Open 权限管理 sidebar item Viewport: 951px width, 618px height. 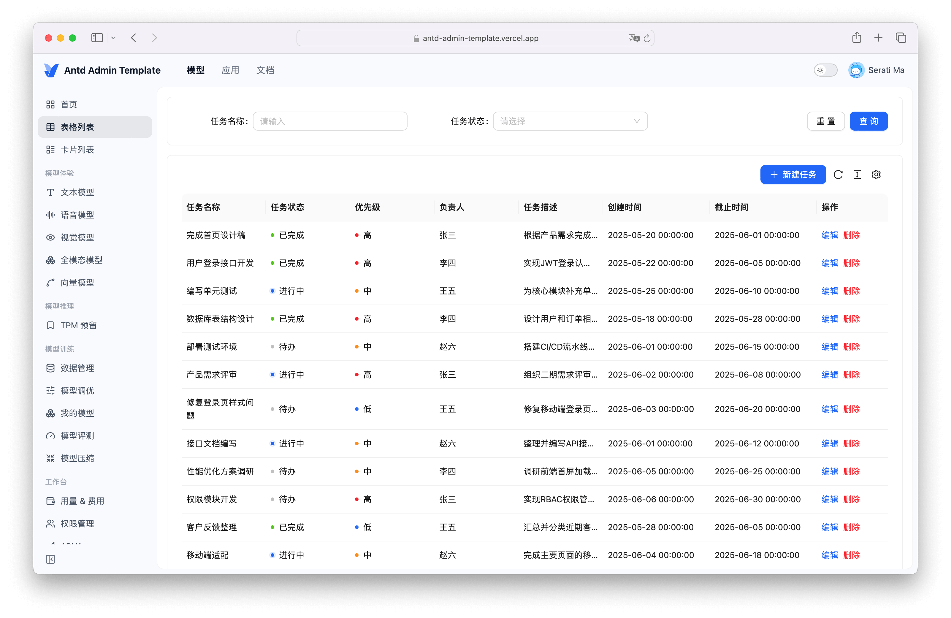click(x=95, y=524)
